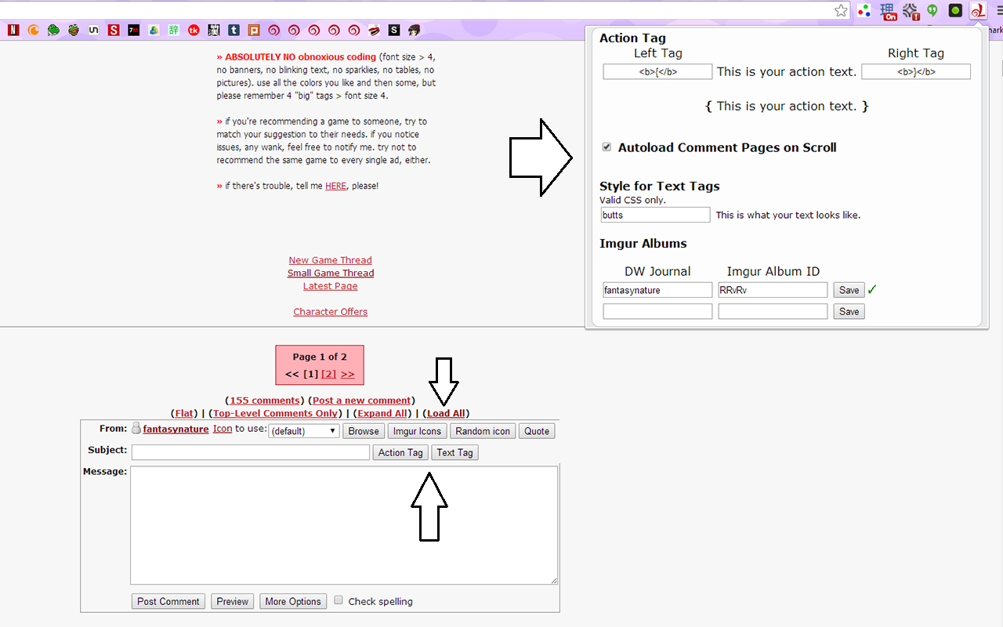This screenshot has width=1003, height=627.
Task: Open the anime face bookmark icon
Action: (x=414, y=31)
